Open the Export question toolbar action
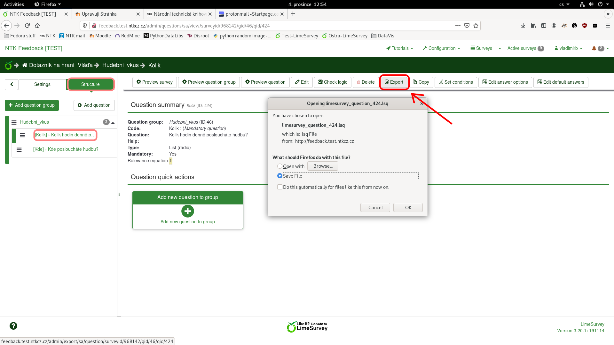This screenshot has height=345, width=614. coord(394,82)
